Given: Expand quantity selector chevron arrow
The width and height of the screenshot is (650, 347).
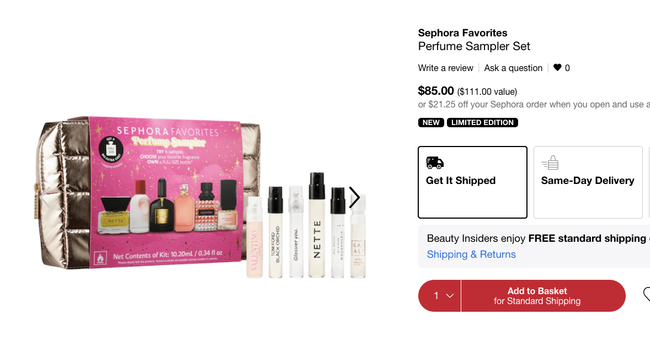Looking at the screenshot, I should click(450, 296).
